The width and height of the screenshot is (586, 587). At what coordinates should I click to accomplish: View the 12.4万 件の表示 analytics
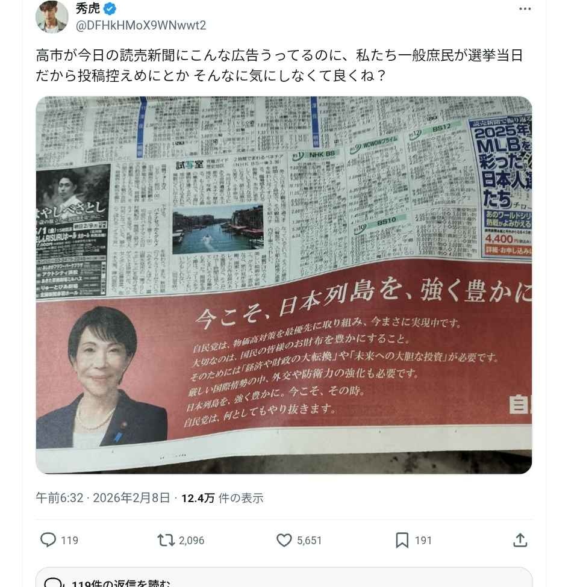(222, 498)
